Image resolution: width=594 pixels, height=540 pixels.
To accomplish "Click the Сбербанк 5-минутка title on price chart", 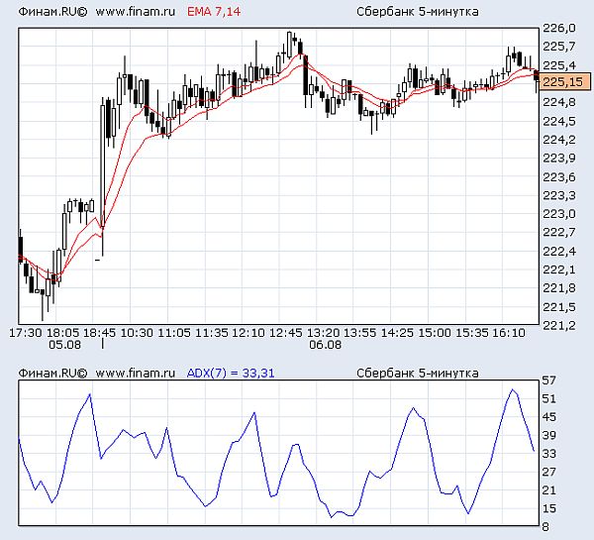I will [418, 12].
